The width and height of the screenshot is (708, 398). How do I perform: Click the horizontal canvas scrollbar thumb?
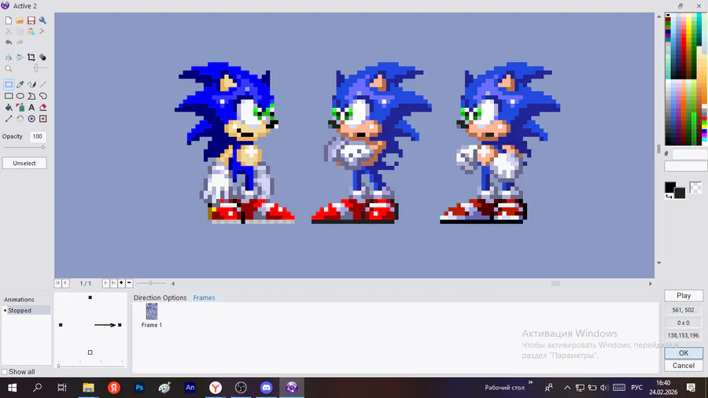(556, 283)
